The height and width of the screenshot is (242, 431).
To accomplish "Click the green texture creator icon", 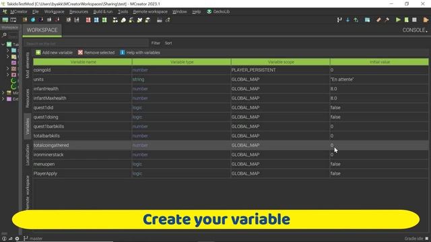I will click(104, 19).
